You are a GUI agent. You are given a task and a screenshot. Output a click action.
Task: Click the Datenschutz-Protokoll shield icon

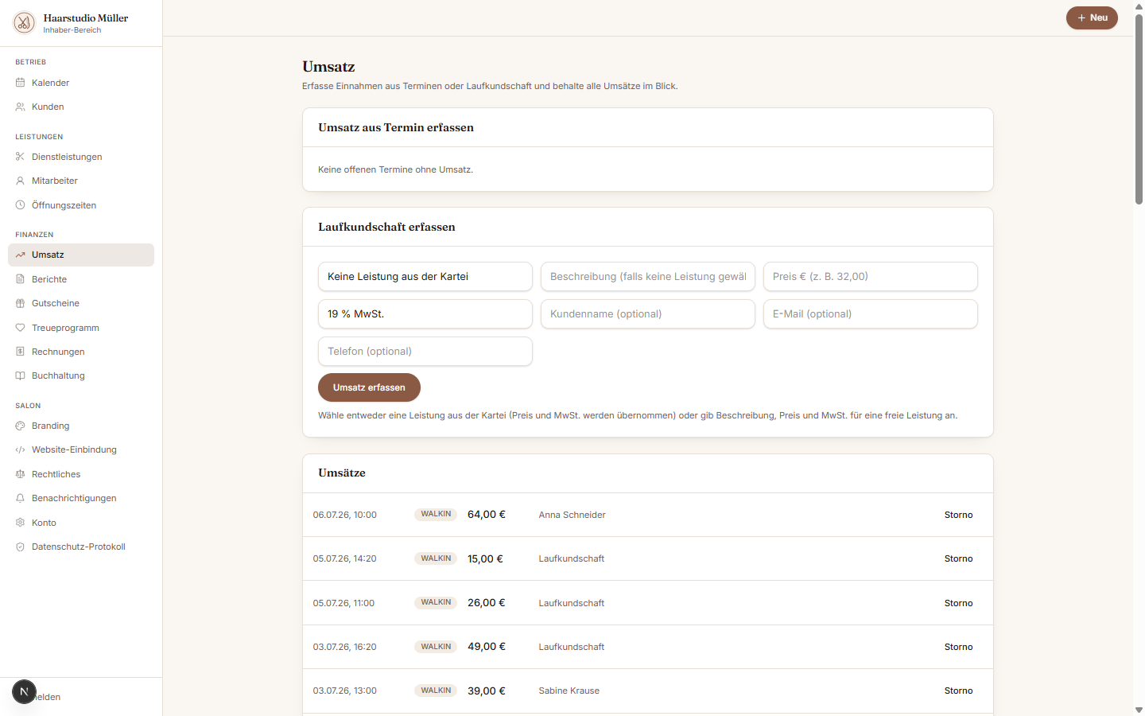click(x=21, y=547)
